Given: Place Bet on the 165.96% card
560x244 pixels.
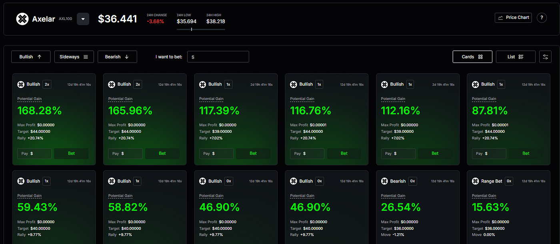Looking at the screenshot, I should coord(162,154).
